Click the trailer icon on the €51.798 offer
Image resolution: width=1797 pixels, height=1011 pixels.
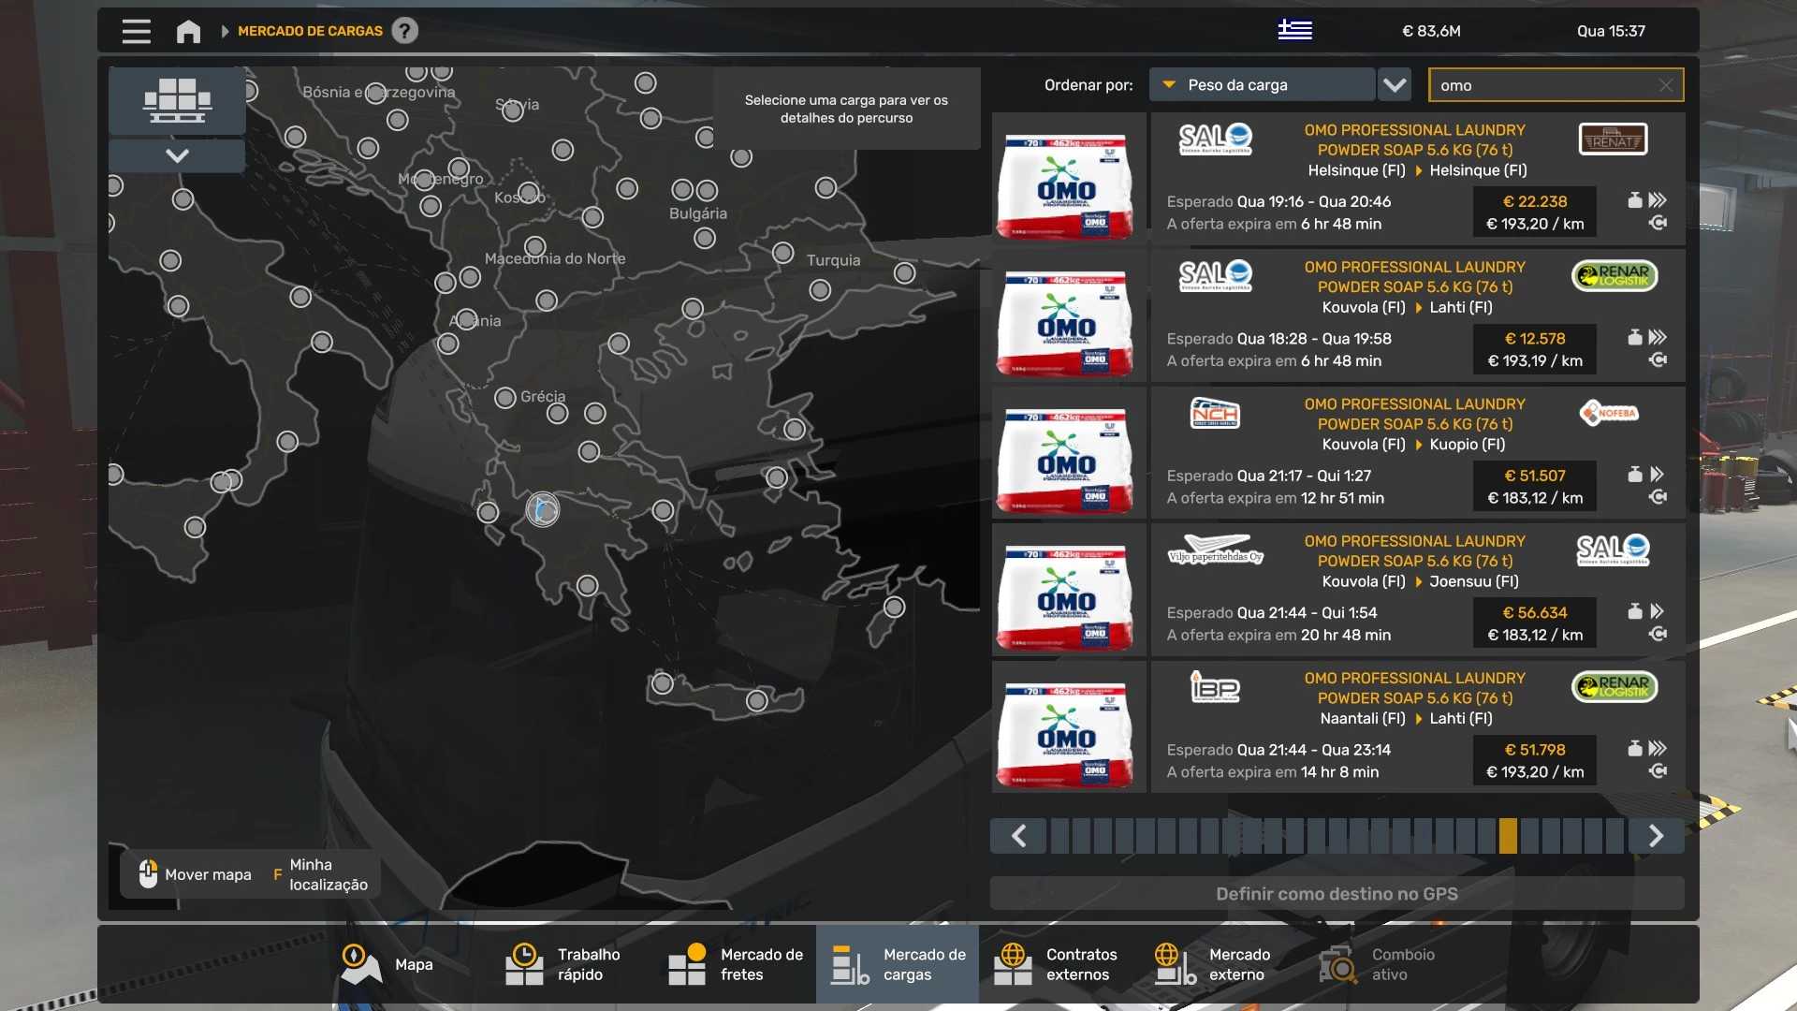1658,771
